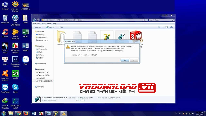Launch TuneUp Utilities desktop icon
The image size is (206, 116).
[x=15, y=34]
